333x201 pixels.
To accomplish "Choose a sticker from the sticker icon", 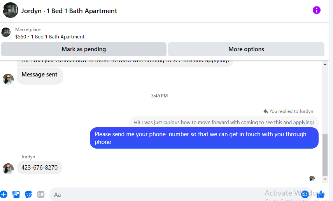I will tap(28, 194).
